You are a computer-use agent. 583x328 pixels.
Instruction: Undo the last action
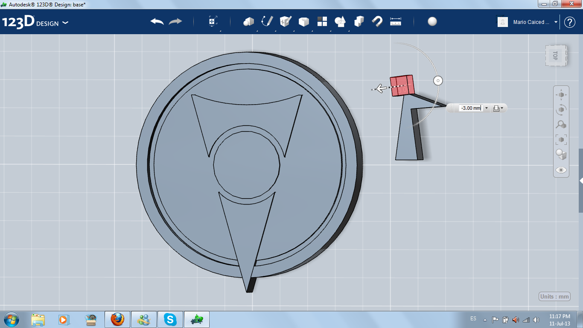point(157,21)
